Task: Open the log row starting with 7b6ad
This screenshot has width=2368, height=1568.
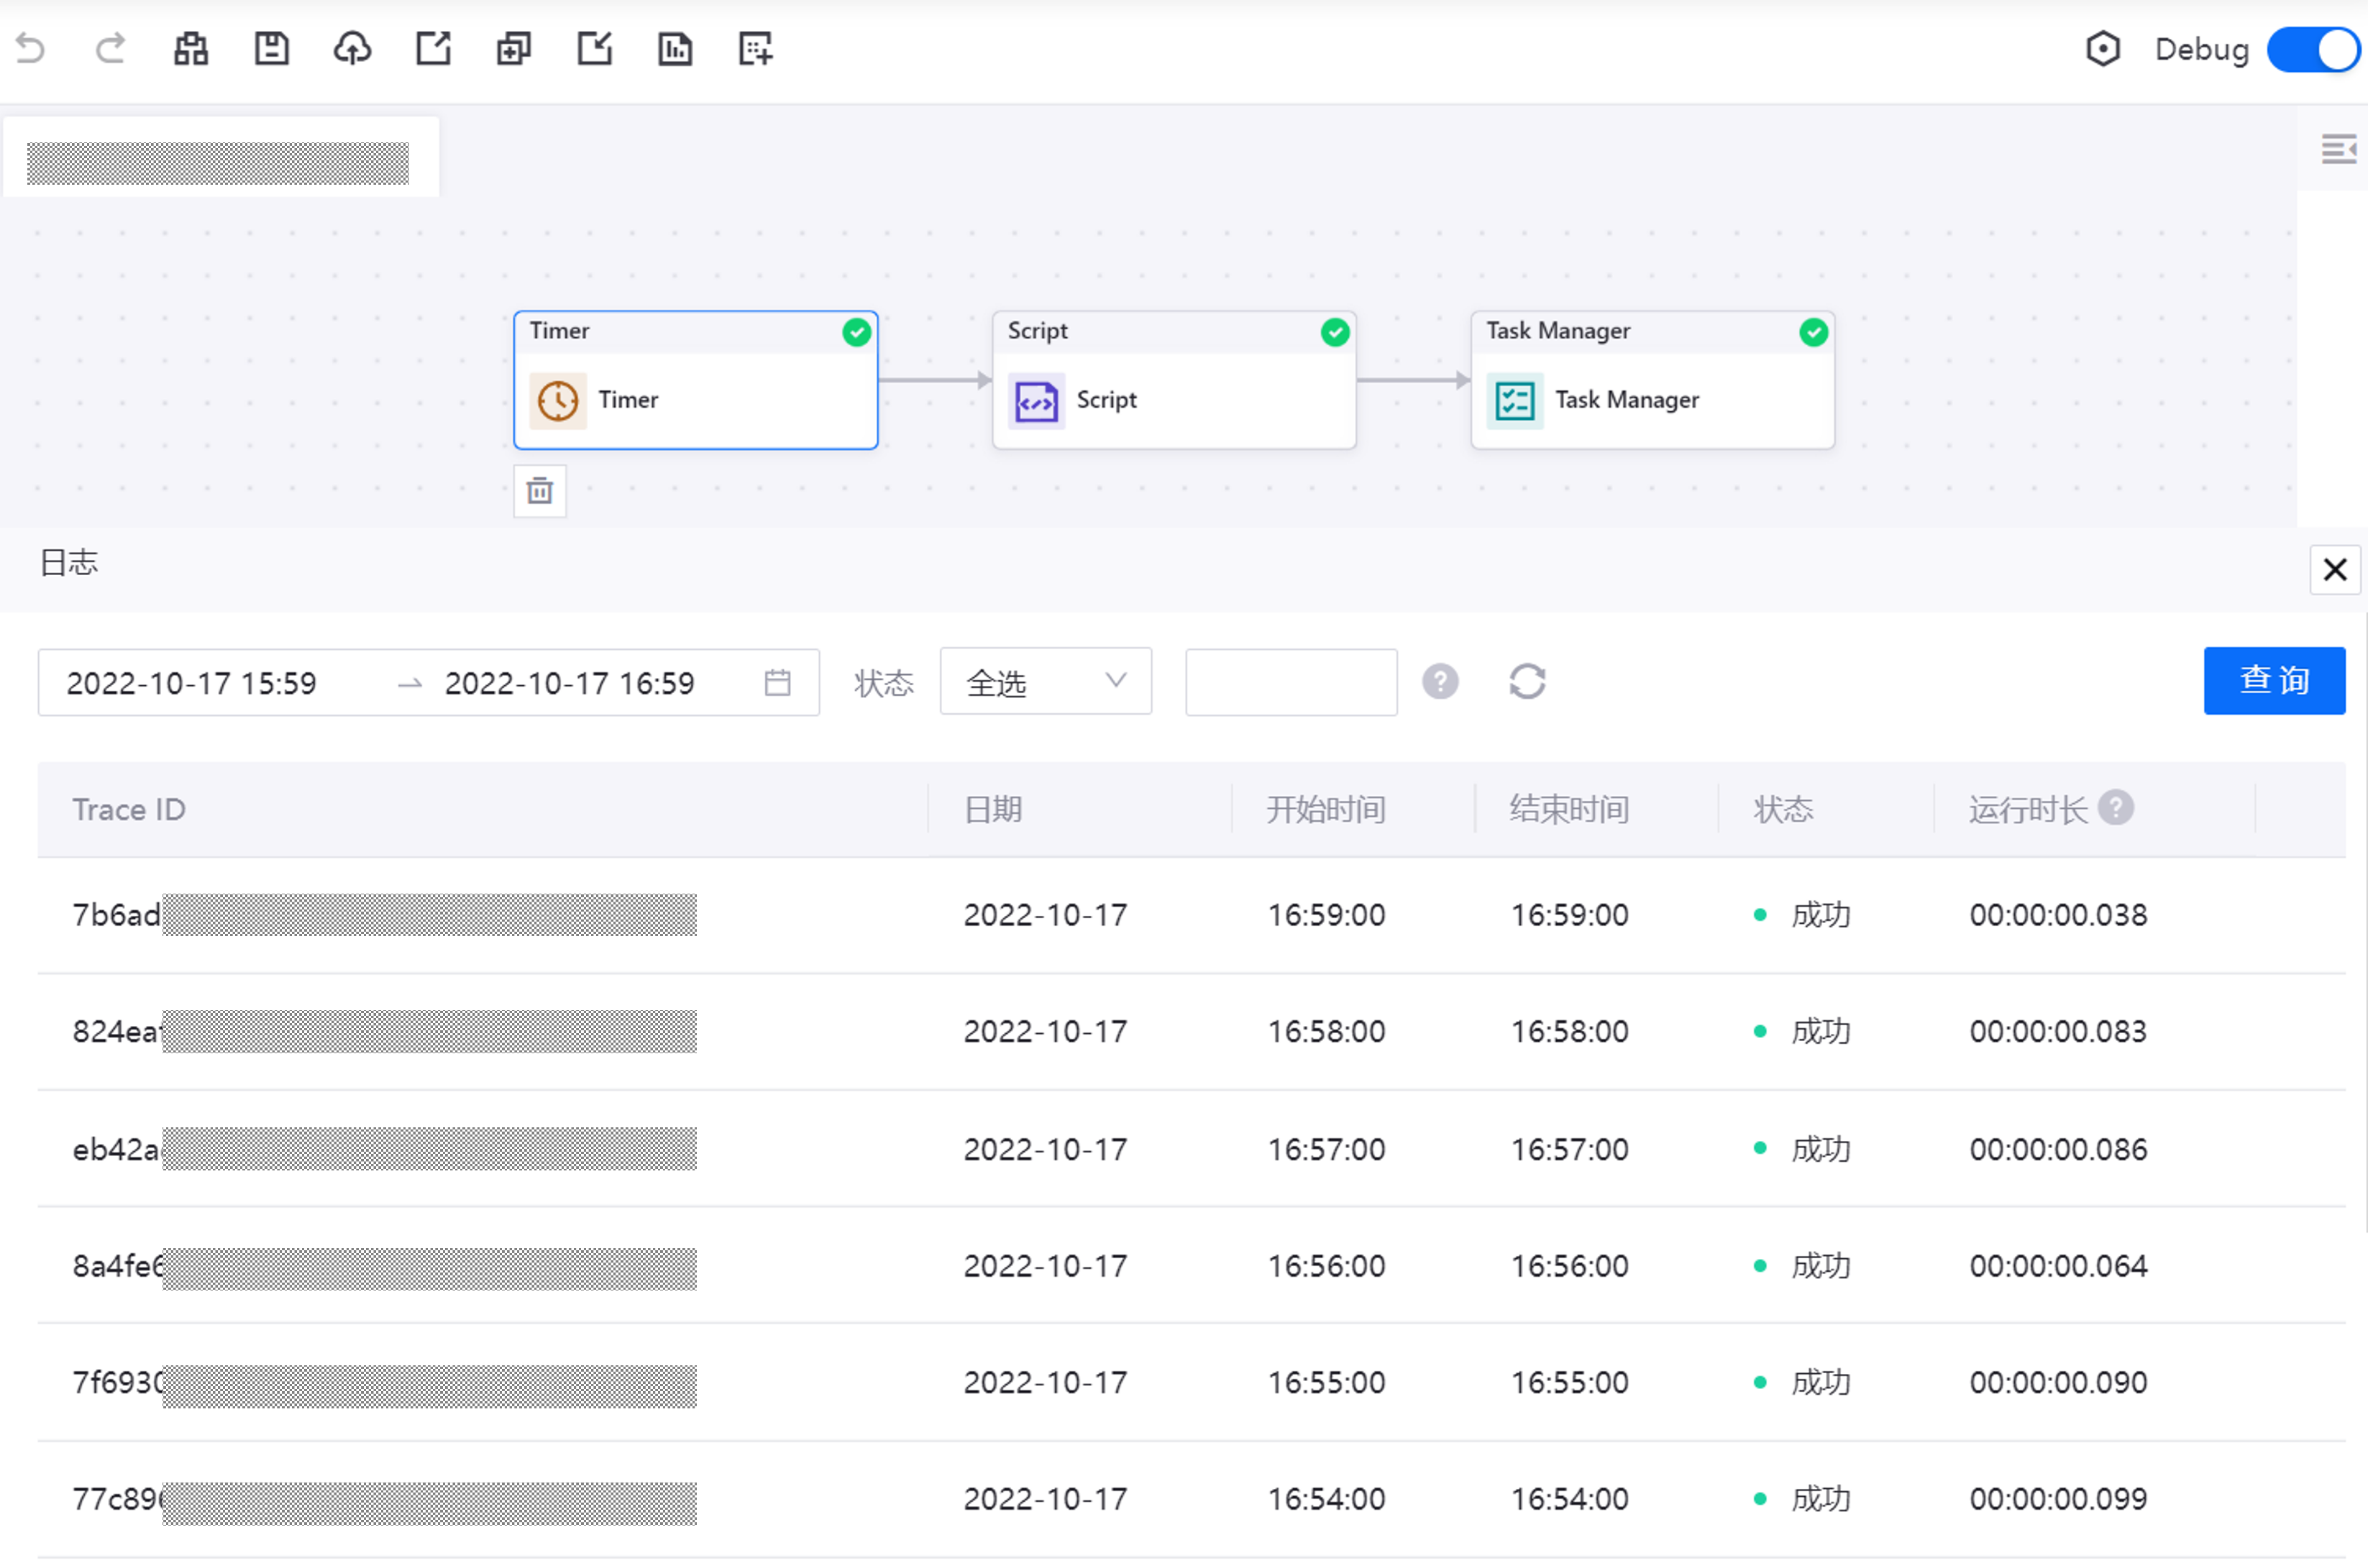Action: click(x=116, y=915)
